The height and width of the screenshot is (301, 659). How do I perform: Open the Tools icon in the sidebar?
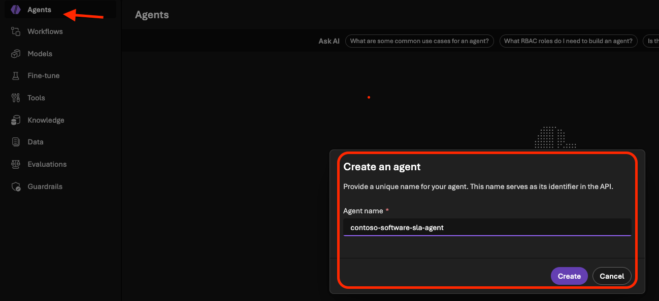(16, 98)
